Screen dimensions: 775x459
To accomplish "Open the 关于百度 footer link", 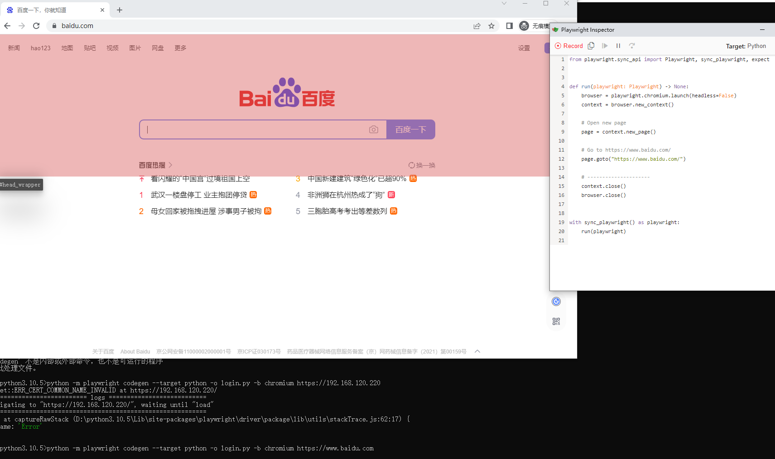I will [103, 352].
